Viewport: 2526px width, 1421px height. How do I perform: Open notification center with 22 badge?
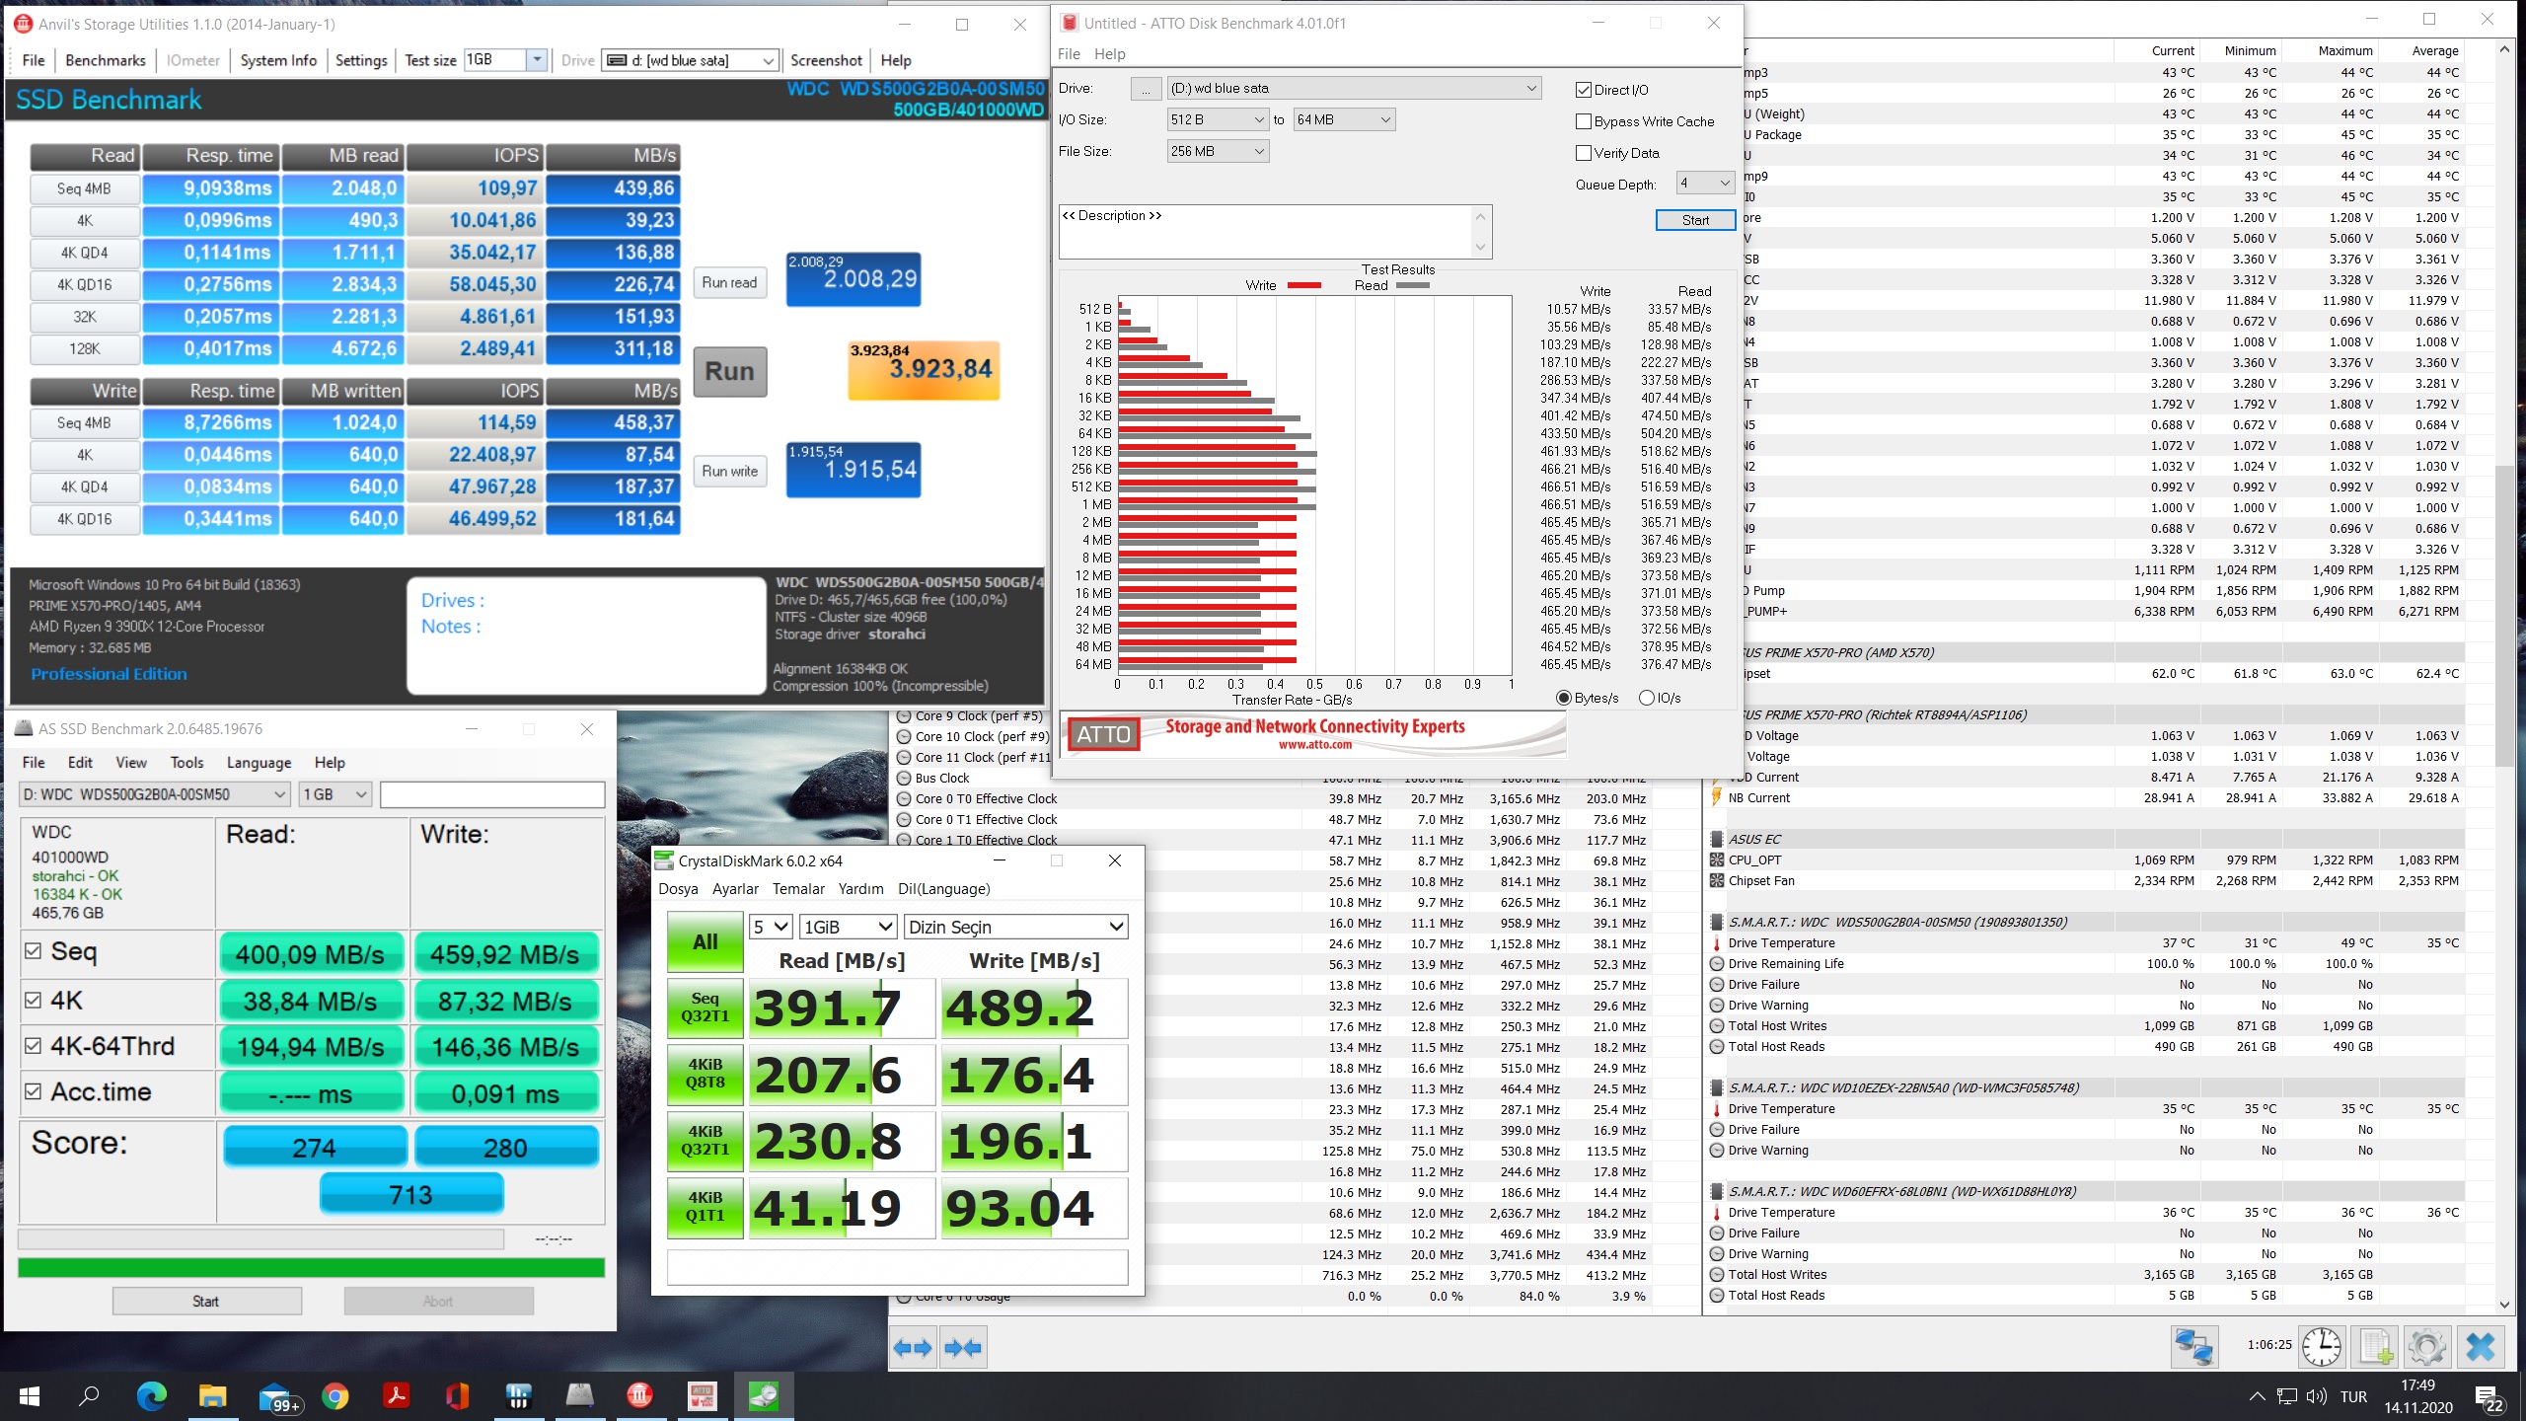(2489, 1397)
